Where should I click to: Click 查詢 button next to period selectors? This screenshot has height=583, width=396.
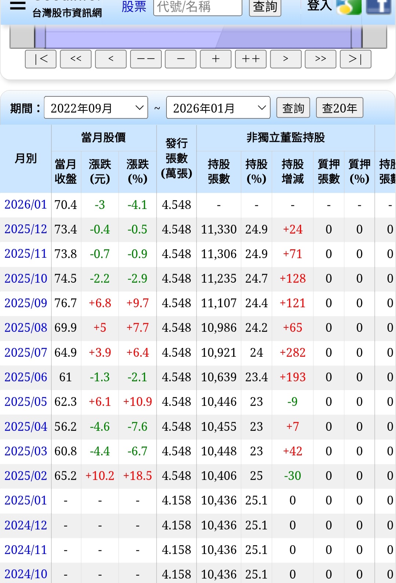(x=293, y=108)
